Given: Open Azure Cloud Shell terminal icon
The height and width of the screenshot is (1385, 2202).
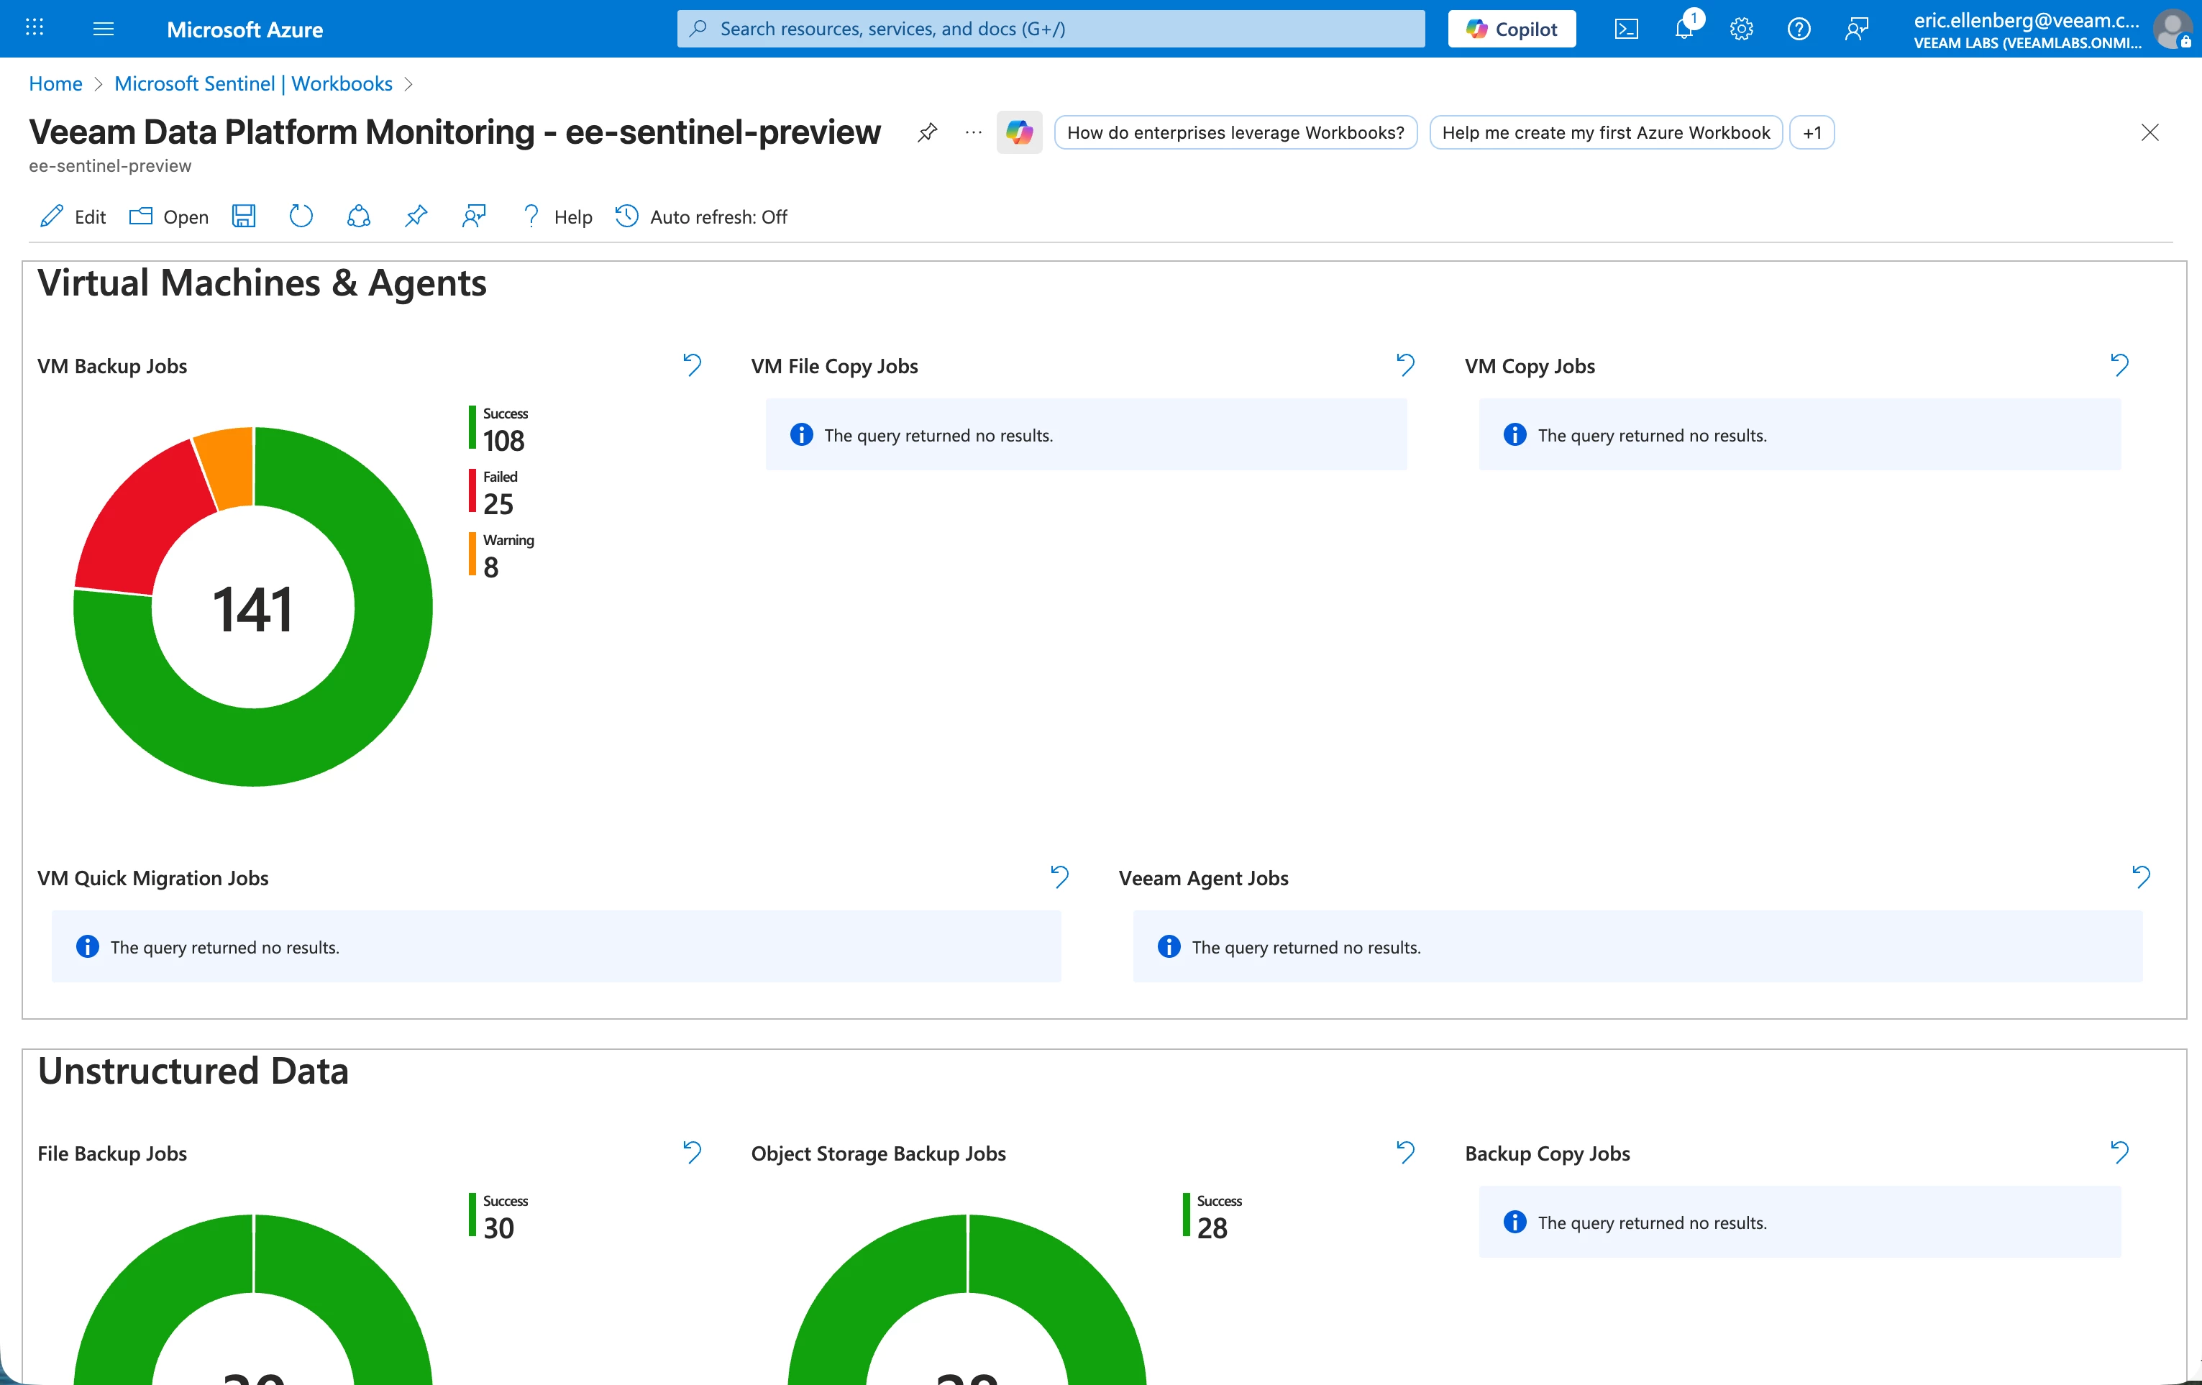Looking at the screenshot, I should pos(1626,29).
